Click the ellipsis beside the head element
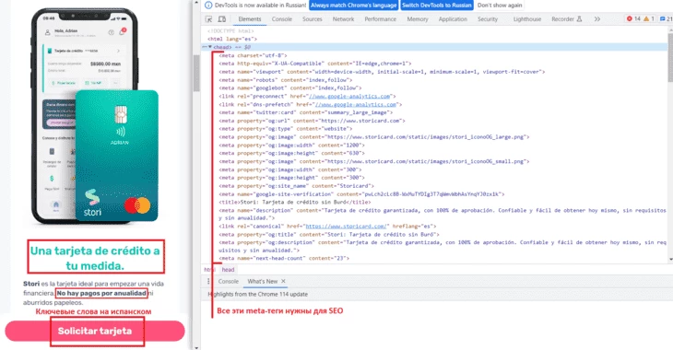Screen dimensions: 673x350 pyautogui.click(x=205, y=47)
